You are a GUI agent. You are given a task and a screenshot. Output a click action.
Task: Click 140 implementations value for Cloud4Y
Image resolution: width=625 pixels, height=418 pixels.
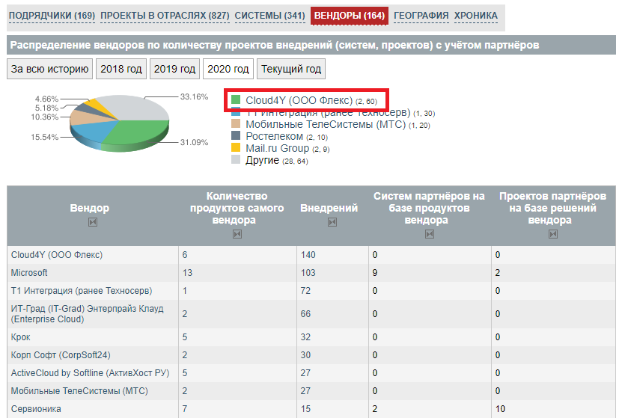click(308, 255)
